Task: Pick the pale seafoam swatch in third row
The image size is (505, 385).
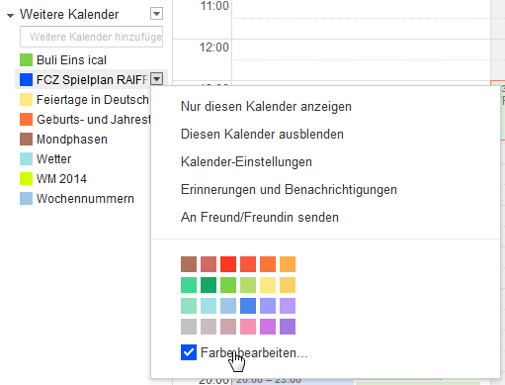Action: [189, 306]
